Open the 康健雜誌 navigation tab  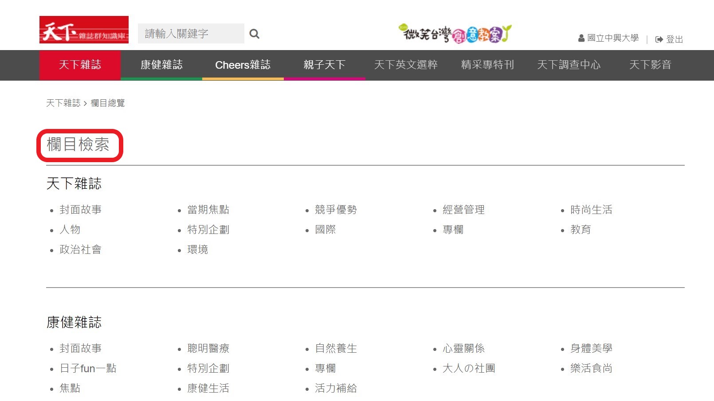[x=161, y=65]
